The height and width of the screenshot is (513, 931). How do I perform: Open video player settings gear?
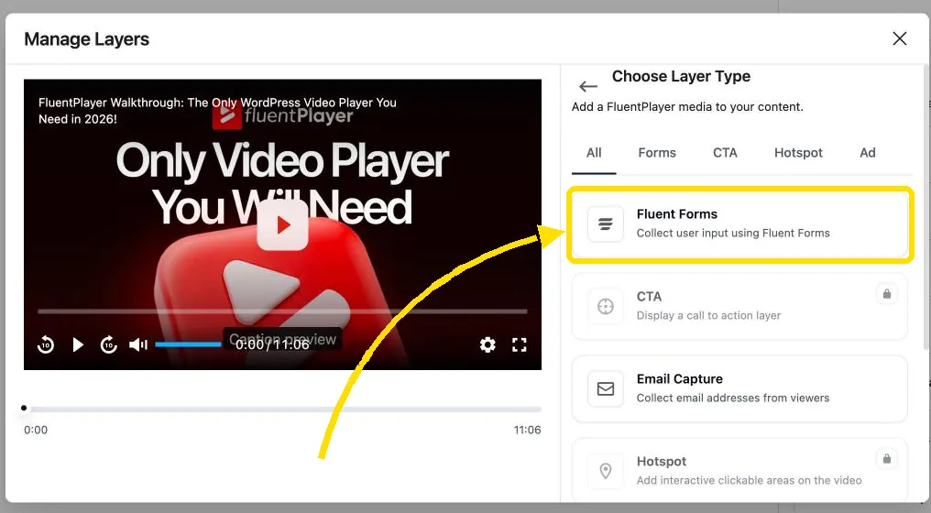click(x=487, y=344)
